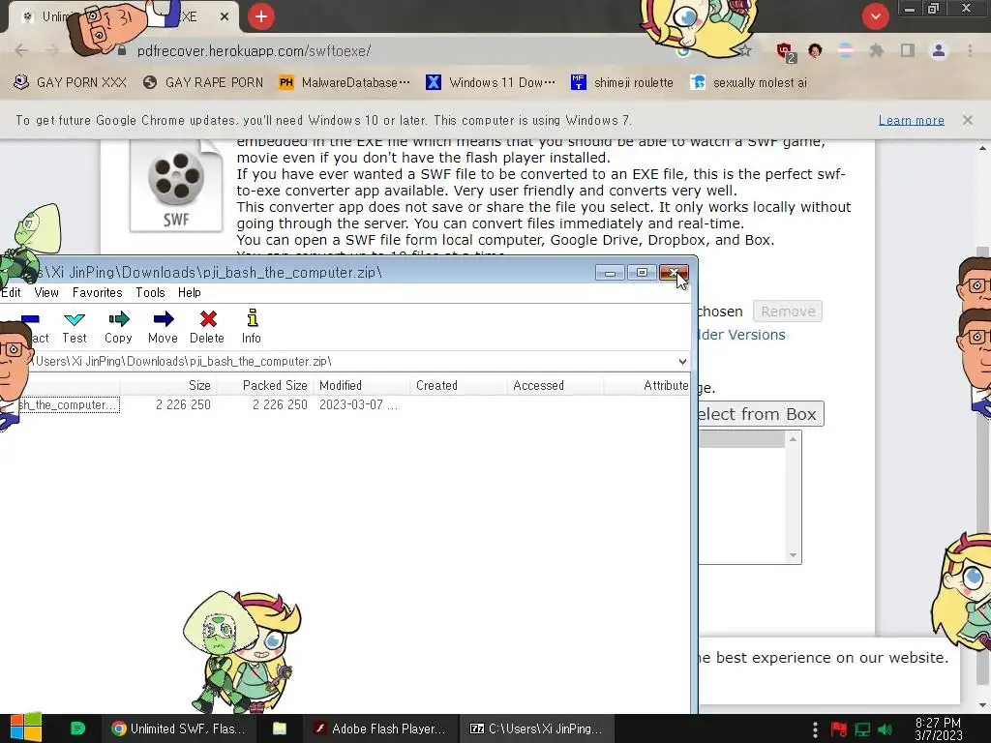This screenshot has width=991, height=743.
Task: Open Chrome profile avatar icon
Action: coord(939,50)
